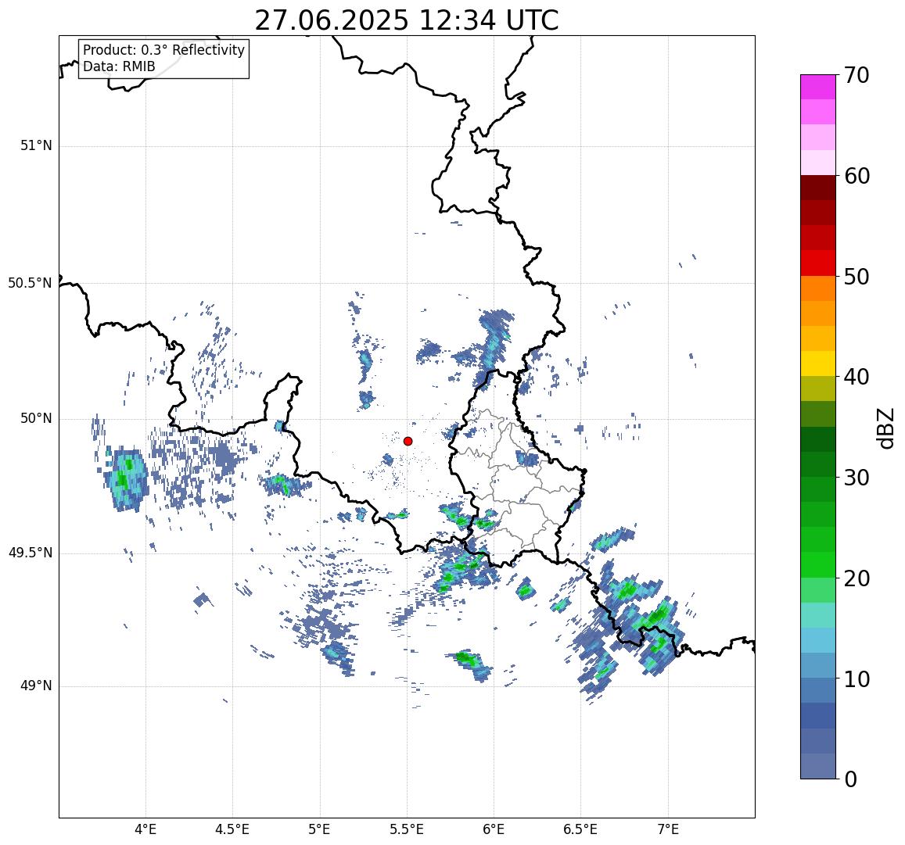Click the 4.5°E longitude label
The height and width of the screenshot is (845, 905).
pyautogui.click(x=232, y=829)
